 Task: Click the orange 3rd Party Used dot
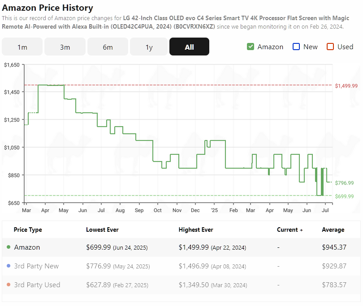9,285
